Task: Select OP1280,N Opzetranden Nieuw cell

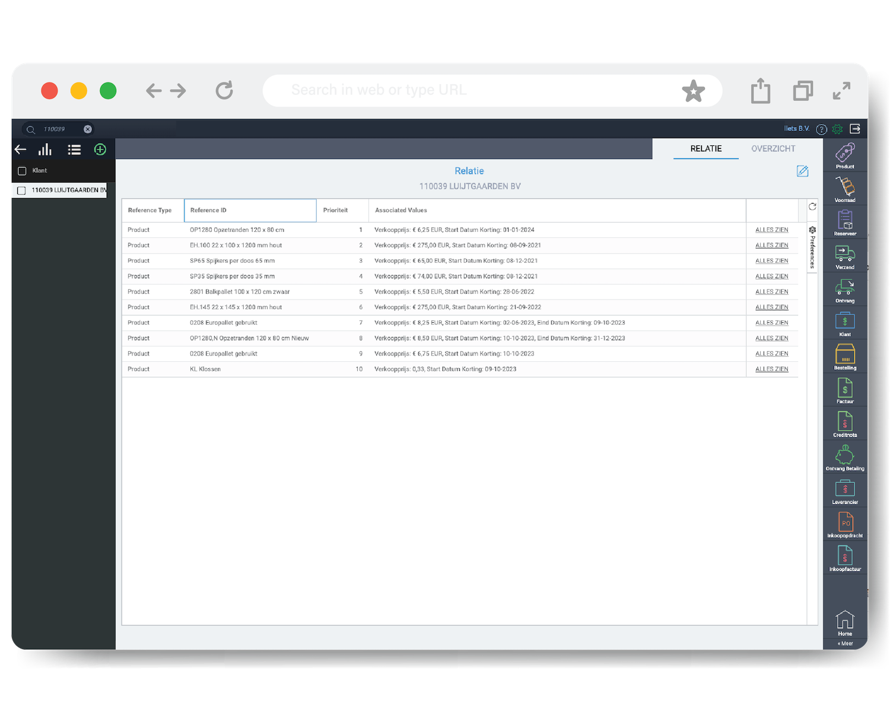Action: [x=249, y=338]
